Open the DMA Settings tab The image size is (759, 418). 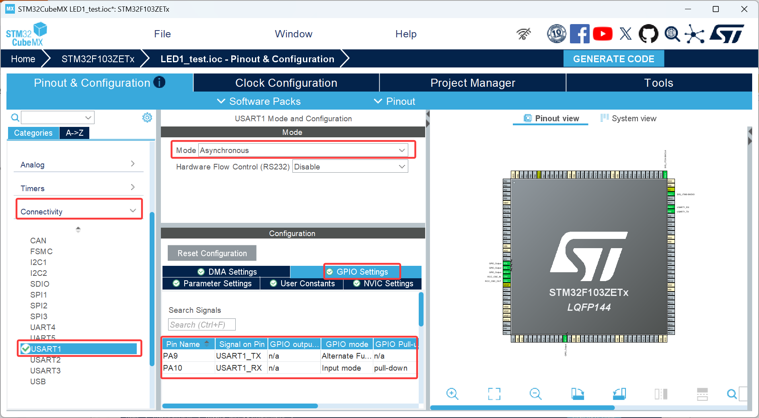[227, 272]
